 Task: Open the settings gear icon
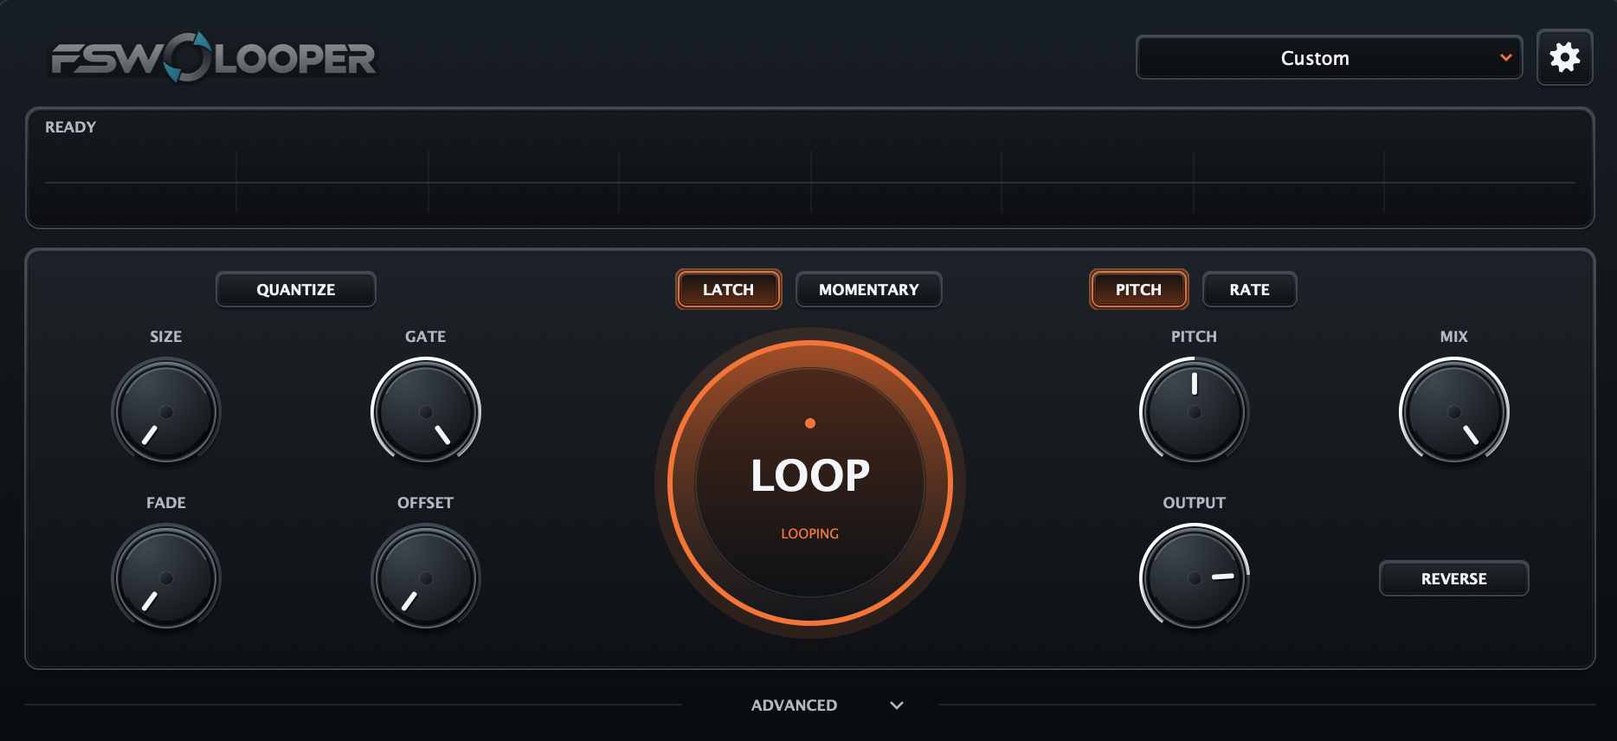pos(1564,58)
